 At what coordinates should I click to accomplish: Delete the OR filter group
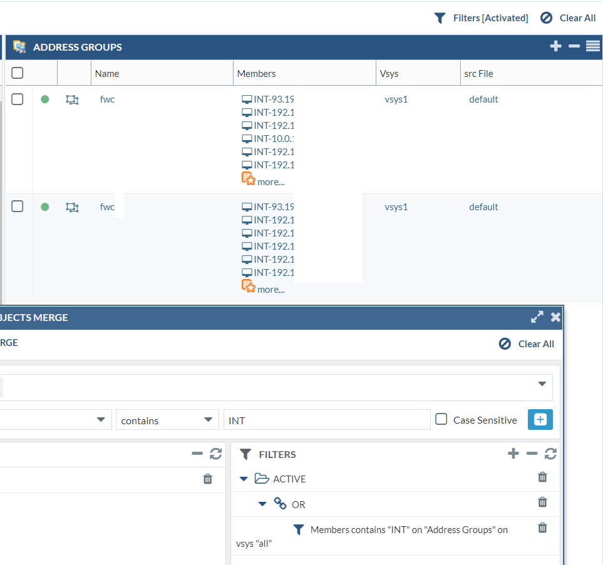(542, 502)
